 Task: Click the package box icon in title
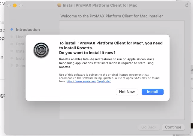tap(59, 5)
